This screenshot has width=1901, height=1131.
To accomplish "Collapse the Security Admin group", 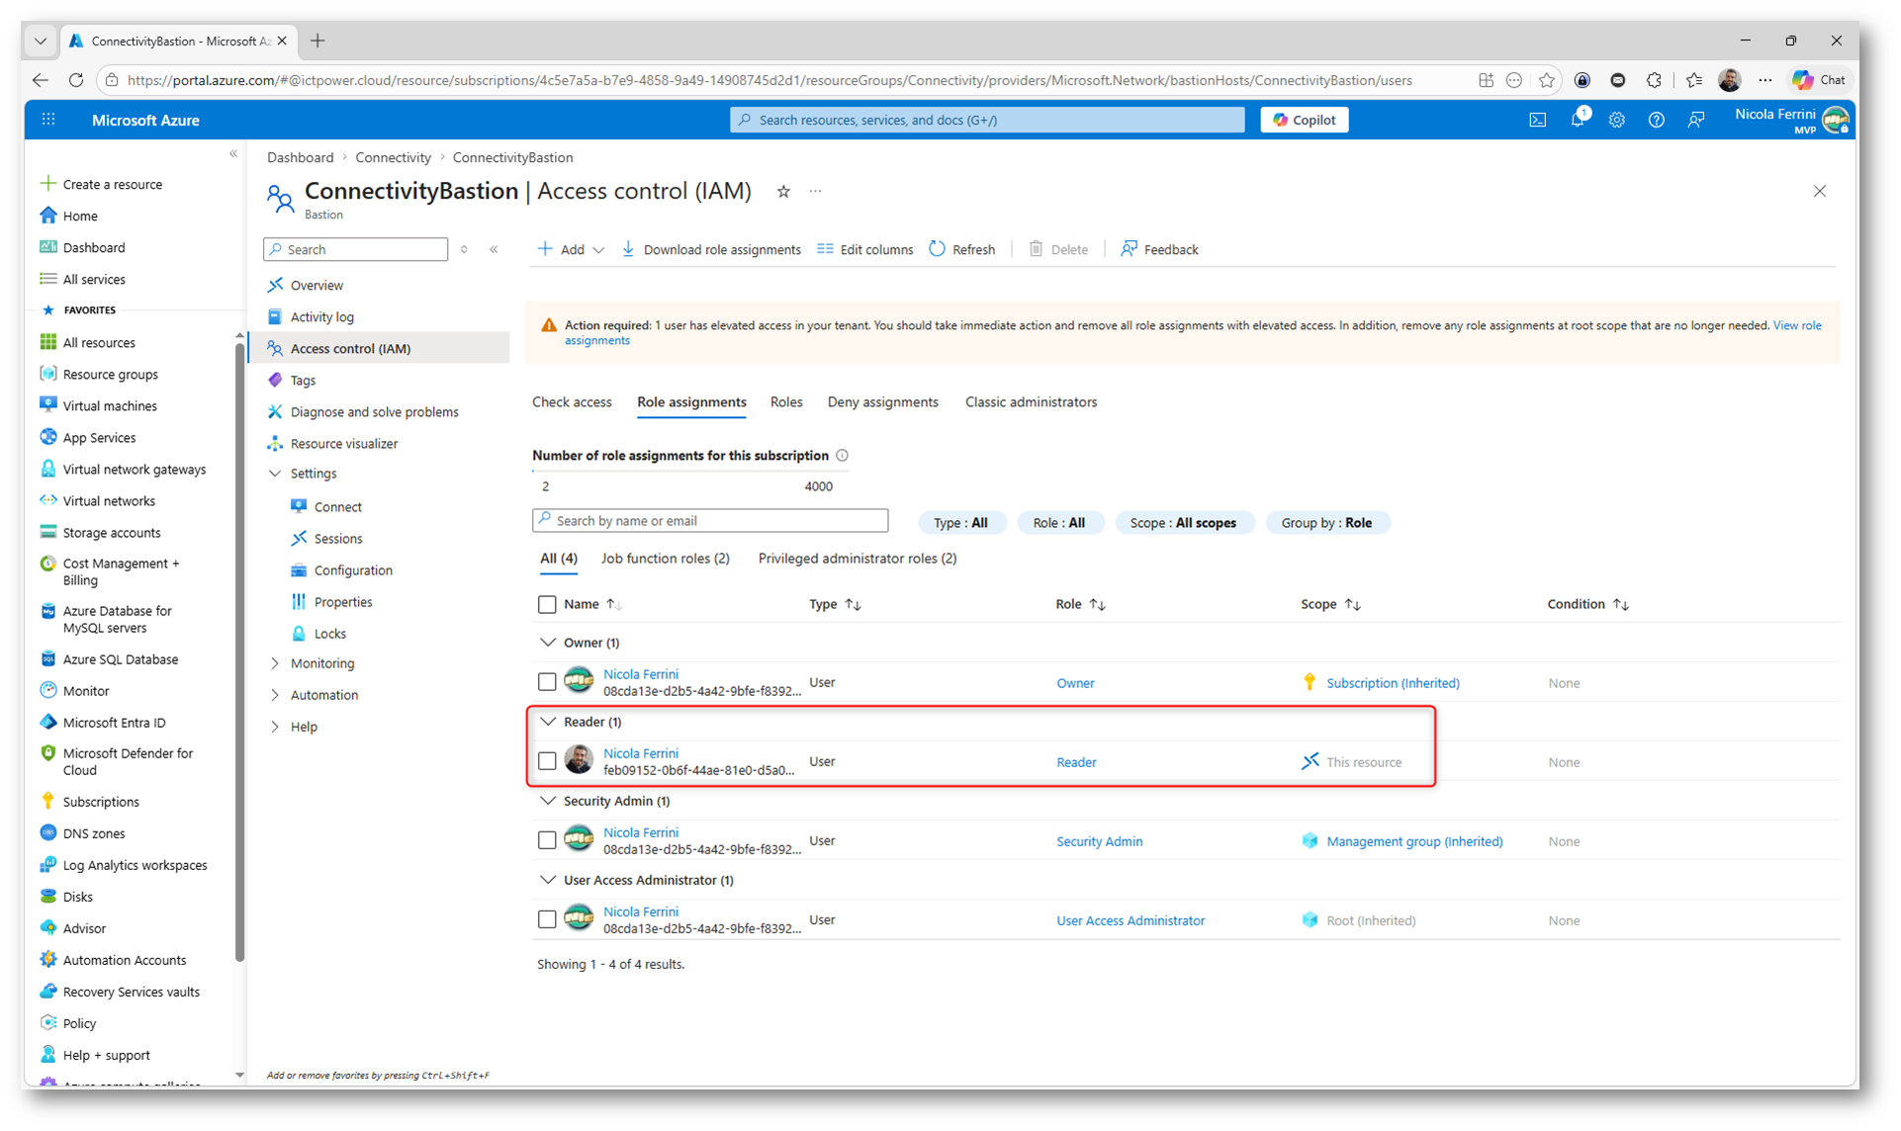I will point(548,801).
